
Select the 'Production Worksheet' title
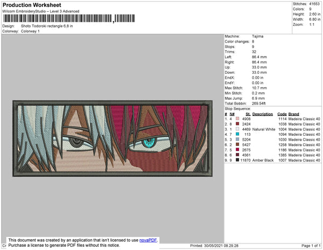pyautogui.click(x=32, y=5)
